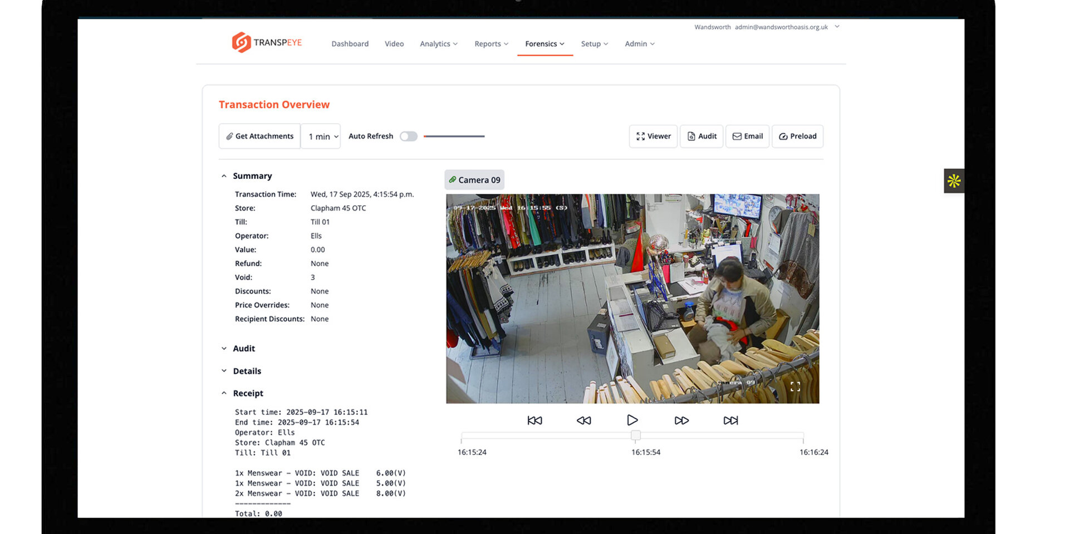Click the rewind playback icon
Viewport: 1069px width, 534px height.
583,420
